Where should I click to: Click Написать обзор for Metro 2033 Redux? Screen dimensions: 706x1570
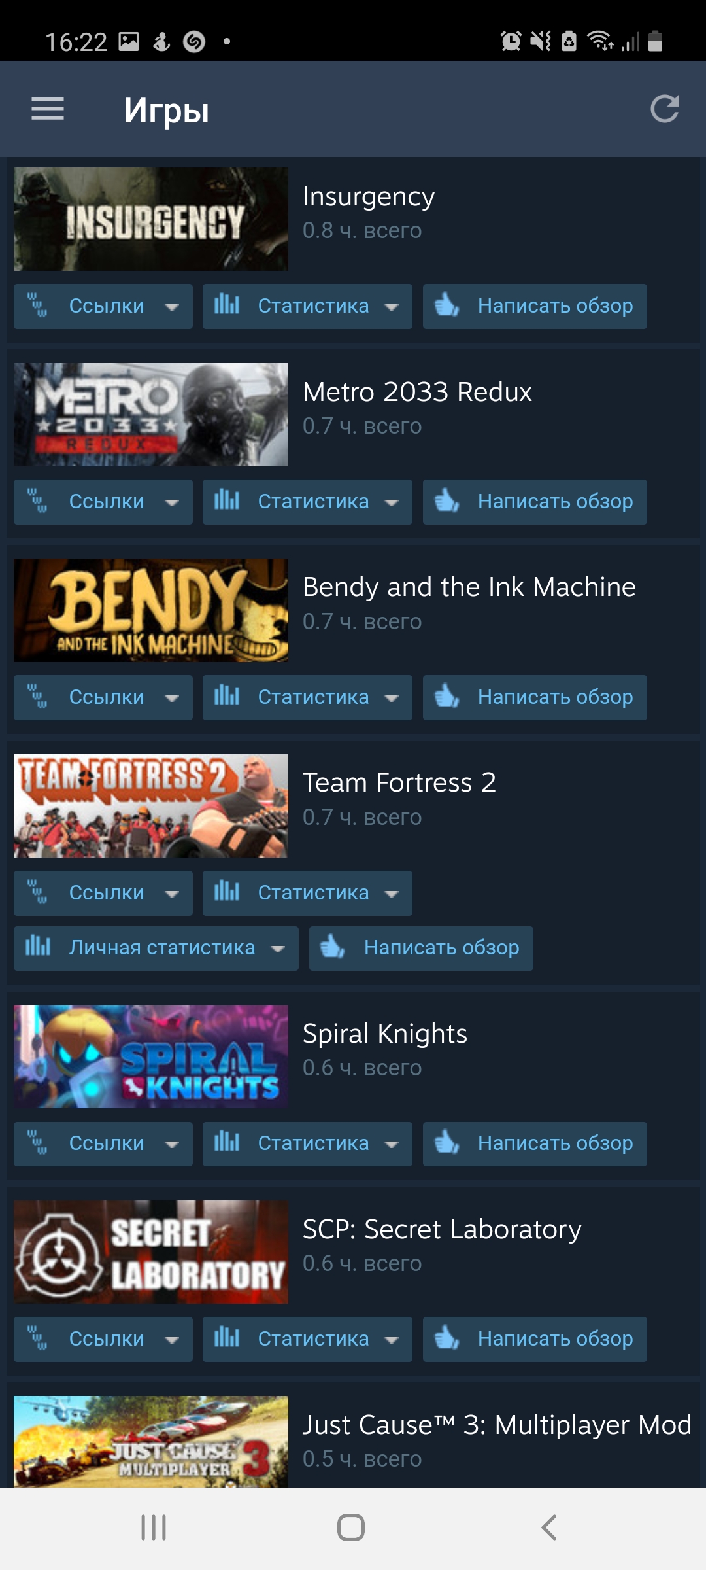coord(535,502)
